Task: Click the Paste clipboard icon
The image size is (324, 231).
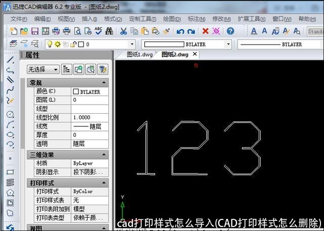Action: [145, 31]
